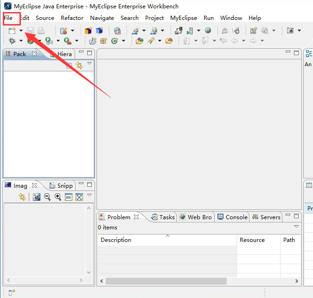This screenshot has height=298, width=313.
Task: Open the web browser globe icon
Action: pos(208,30)
